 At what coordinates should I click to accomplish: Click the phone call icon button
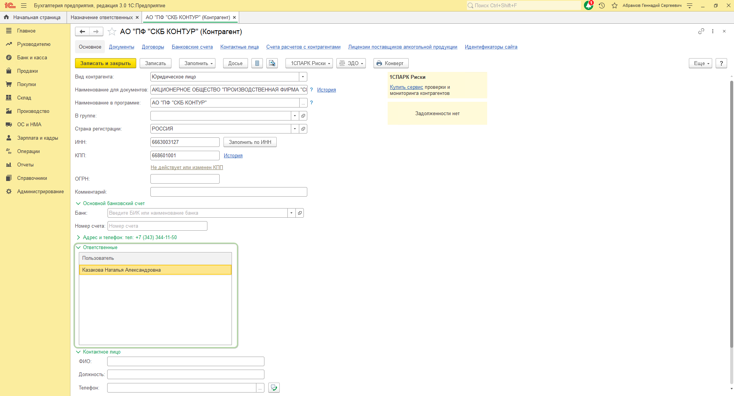tap(274, 388)
